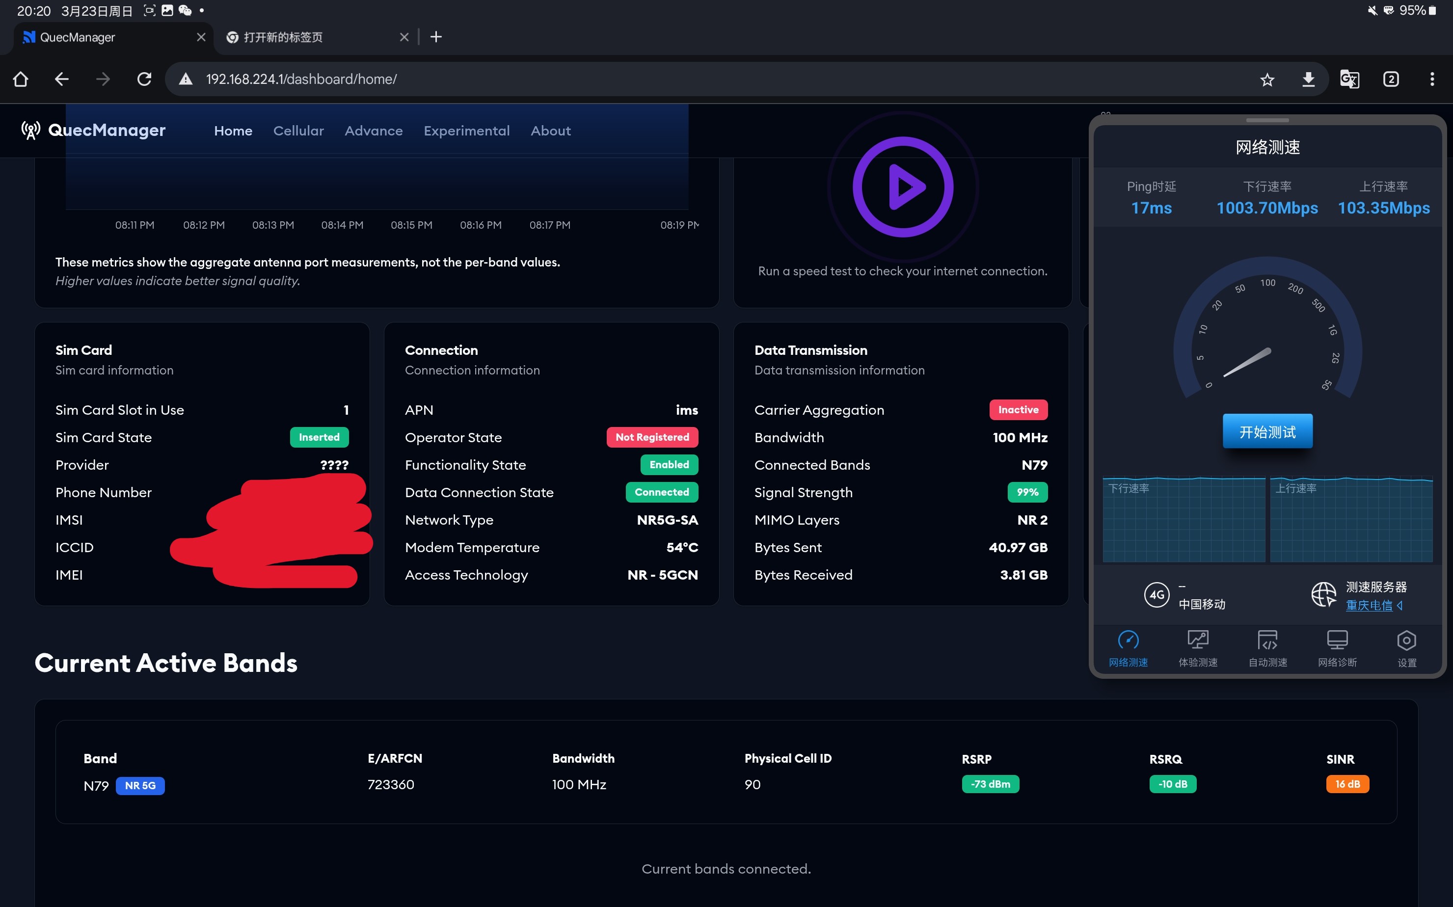1453x907 pixels.
Task: Select the 体验测速 bottom tab icon
Action: tap(1197, 640)
